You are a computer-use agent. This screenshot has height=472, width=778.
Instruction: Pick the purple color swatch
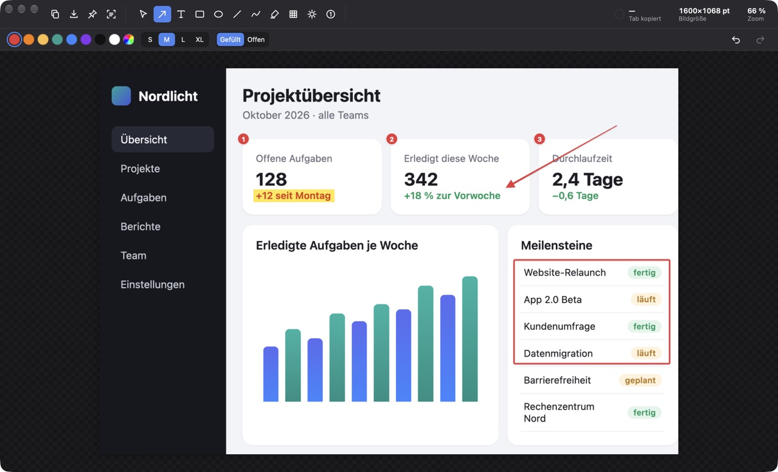tap(86, 39)
